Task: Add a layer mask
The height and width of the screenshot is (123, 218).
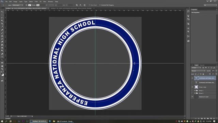Action: (x=202, y=119)
